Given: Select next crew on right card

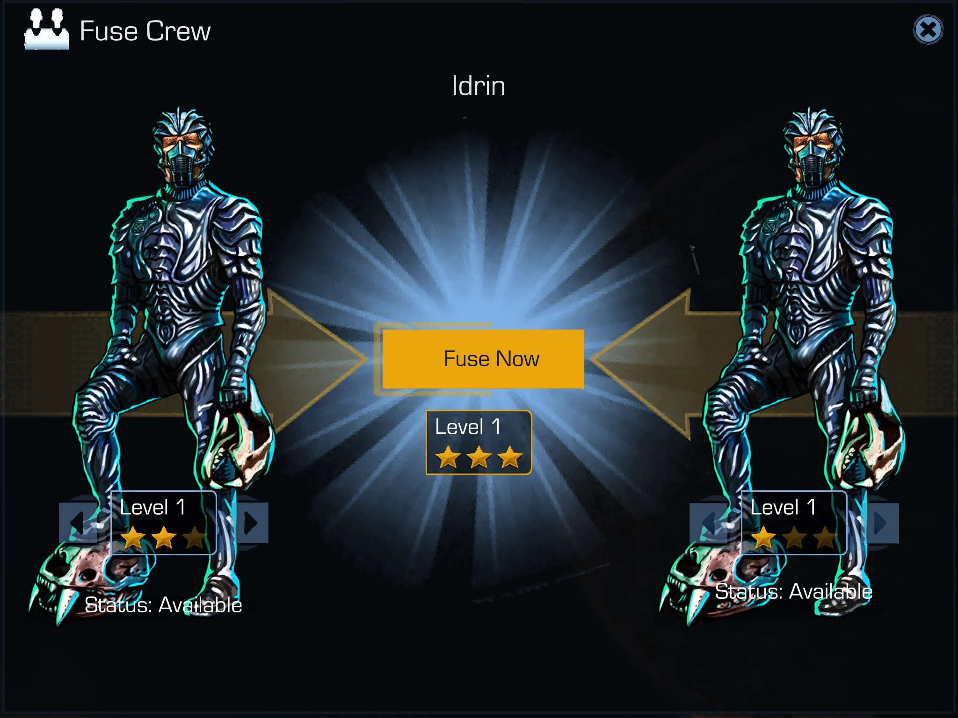Looking at the screenshot, I should (882, 523).
